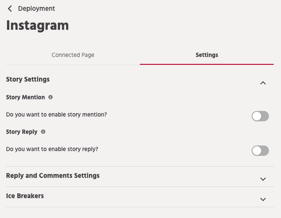This screenshot has width=281, height=218.
Task: Click "Do you want to enable story mention?" text
Action: (x=57, y=115)
